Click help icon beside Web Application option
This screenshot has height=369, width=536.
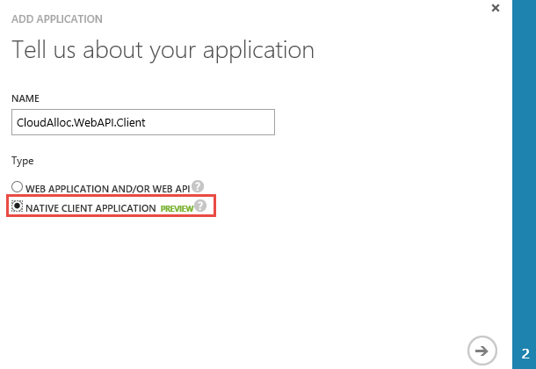click(x=198, y=186)
